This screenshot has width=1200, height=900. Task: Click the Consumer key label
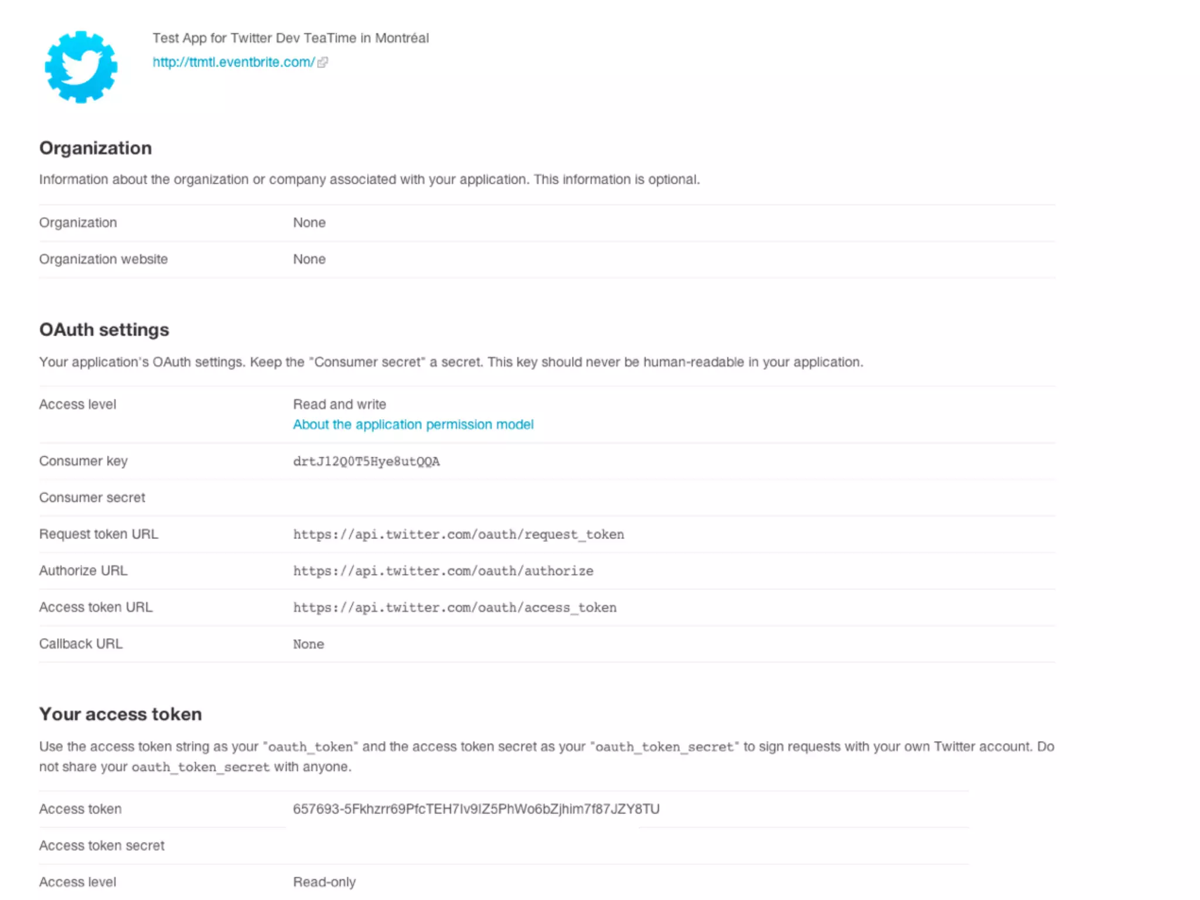[x=83, y=461]
